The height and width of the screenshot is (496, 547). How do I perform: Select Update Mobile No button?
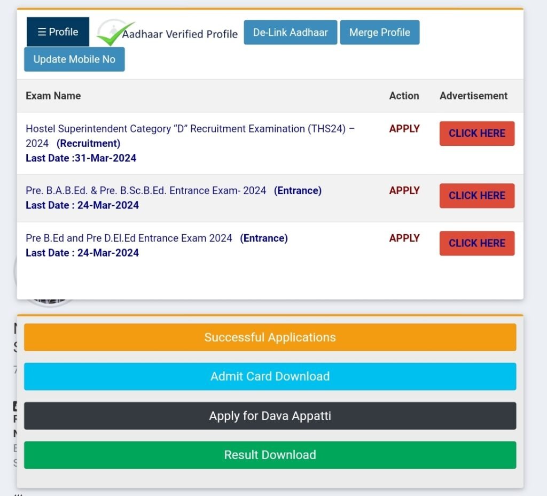coord(74,59)
